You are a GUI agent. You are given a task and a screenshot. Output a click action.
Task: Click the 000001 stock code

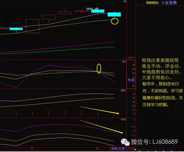[152, 3]
